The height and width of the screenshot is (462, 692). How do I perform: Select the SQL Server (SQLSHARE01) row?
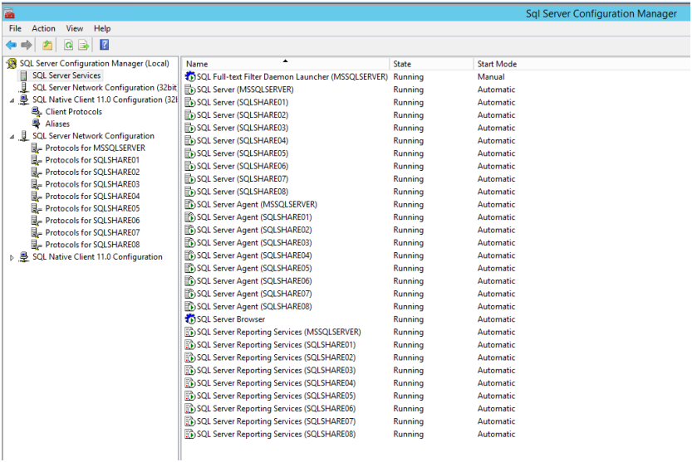pos(350,102)
